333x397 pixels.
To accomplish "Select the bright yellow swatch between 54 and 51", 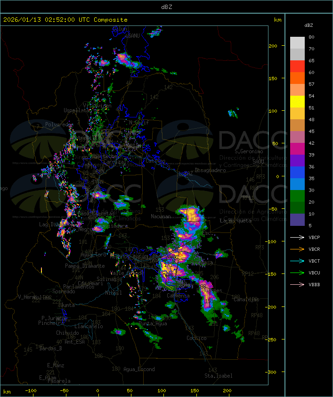I will [297, 102].
